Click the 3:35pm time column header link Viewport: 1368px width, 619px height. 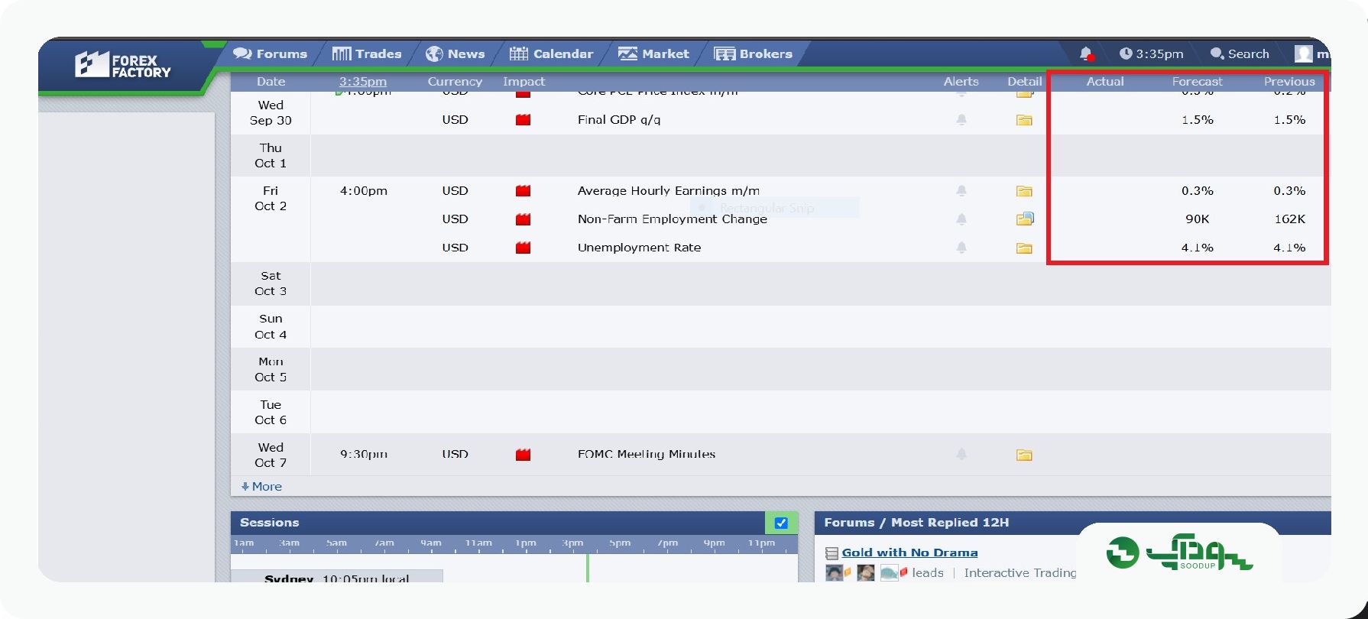click(x=363, y=81)
